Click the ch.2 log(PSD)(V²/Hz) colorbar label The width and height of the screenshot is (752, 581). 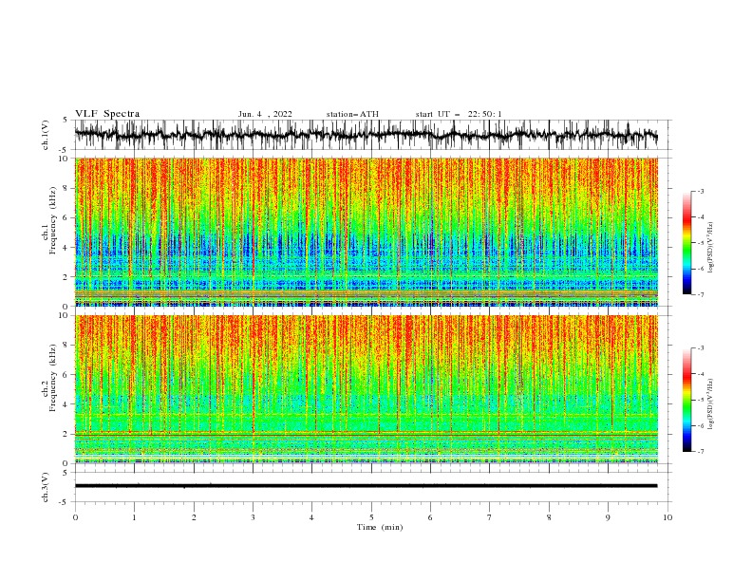point(711,404)
